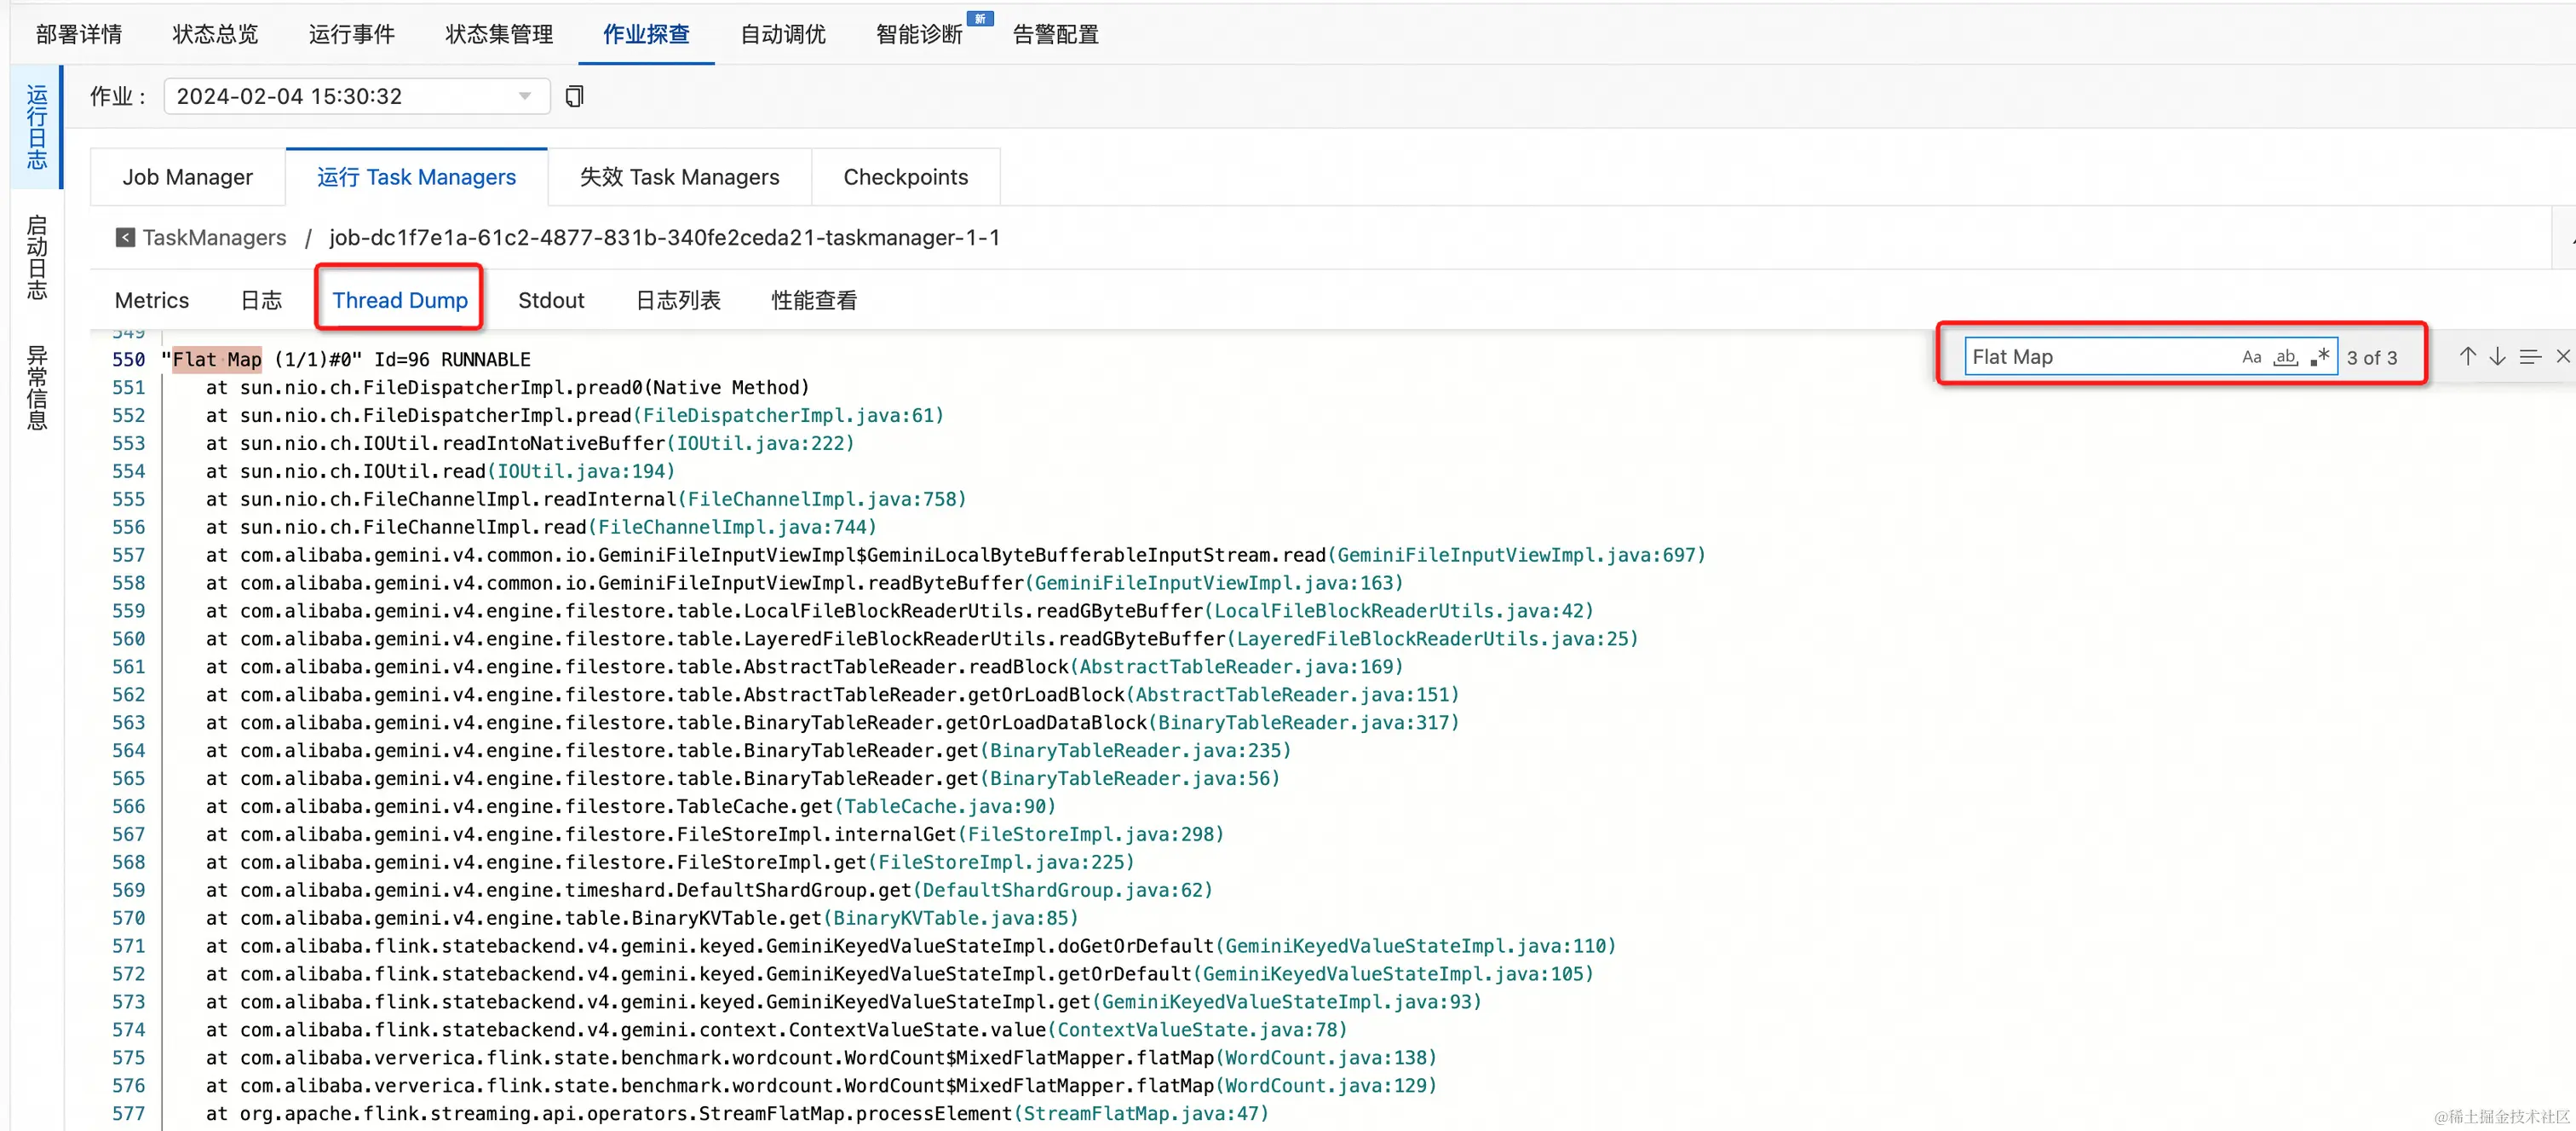This screenshot has width=2576, height=1131.
Task: Open 异常信息 in left sidebar
Action: click(37, 387)
